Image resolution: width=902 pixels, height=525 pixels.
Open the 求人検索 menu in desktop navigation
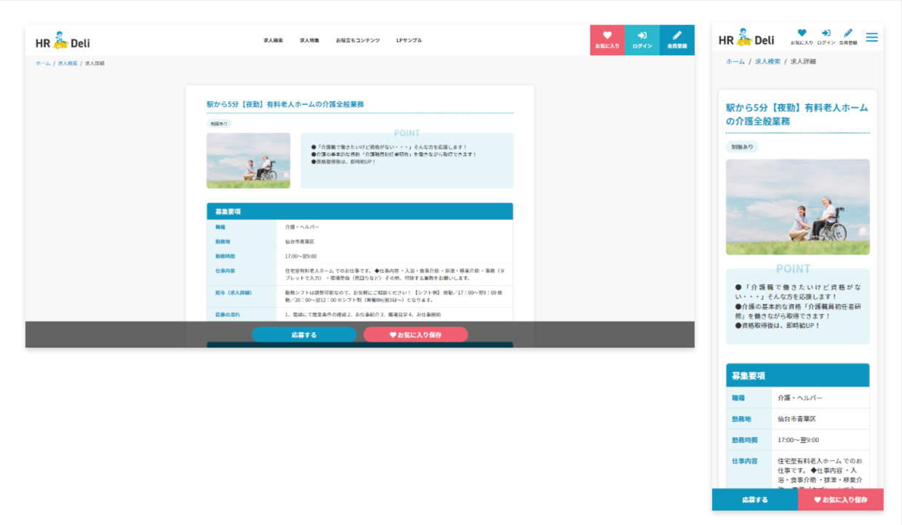(274, 41)
